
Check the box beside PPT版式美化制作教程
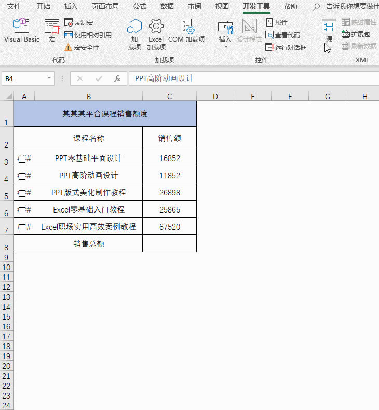(22, 193)
